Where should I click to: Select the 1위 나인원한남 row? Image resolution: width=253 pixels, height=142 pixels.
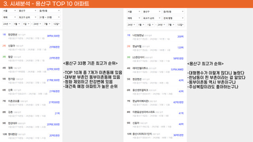click(155, 37)
